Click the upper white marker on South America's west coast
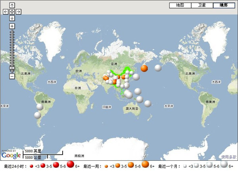This screenshot has width=238, height=171. (40, 107)
